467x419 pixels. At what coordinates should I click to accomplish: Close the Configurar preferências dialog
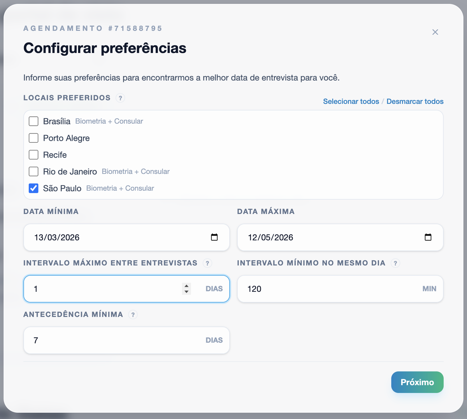coord(435,32)
